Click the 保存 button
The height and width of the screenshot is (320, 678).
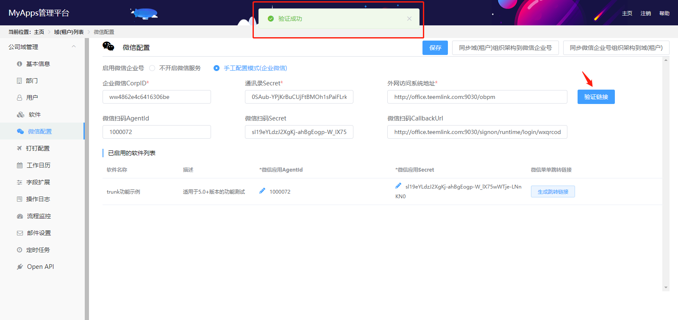click(x=435, y=48)
